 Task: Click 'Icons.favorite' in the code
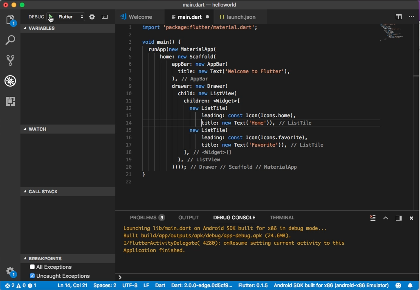pyautogui.click(x=282, y=138)
